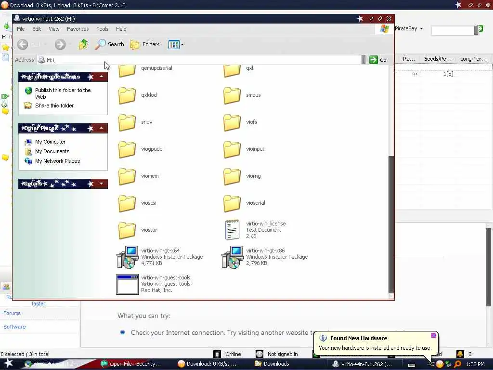The image size is (493, 370).
Task: Go up one folder level icon
Action: (x=83, y=44)
